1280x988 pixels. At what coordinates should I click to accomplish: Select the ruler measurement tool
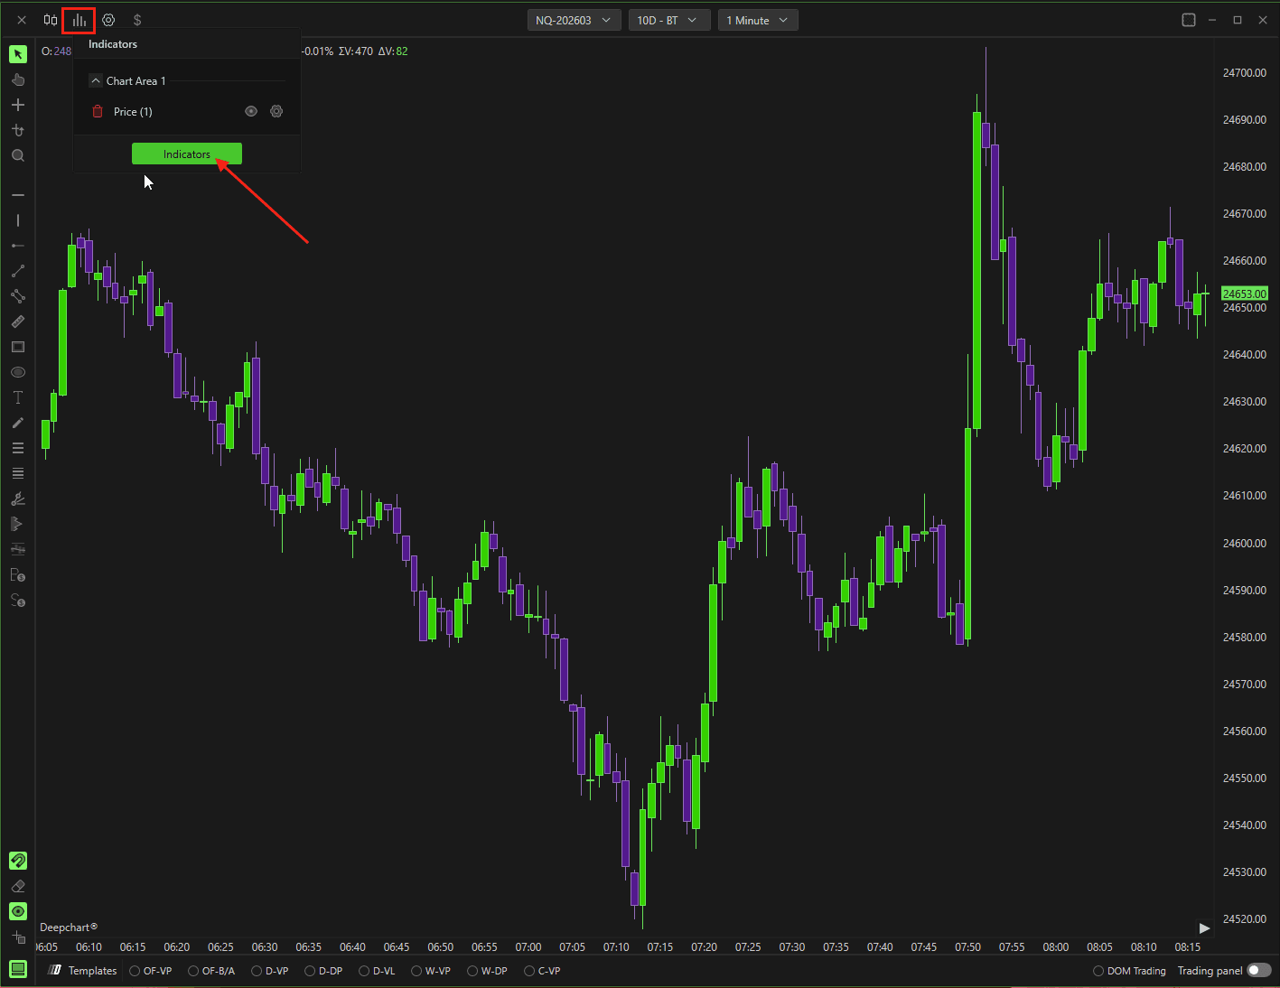(x=18, y=322)
